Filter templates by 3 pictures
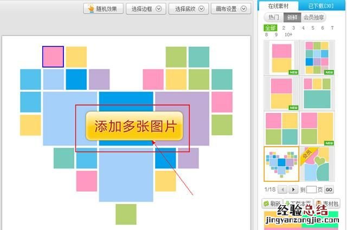The width and height of the screenshot is (347, 230). point(293,28)
